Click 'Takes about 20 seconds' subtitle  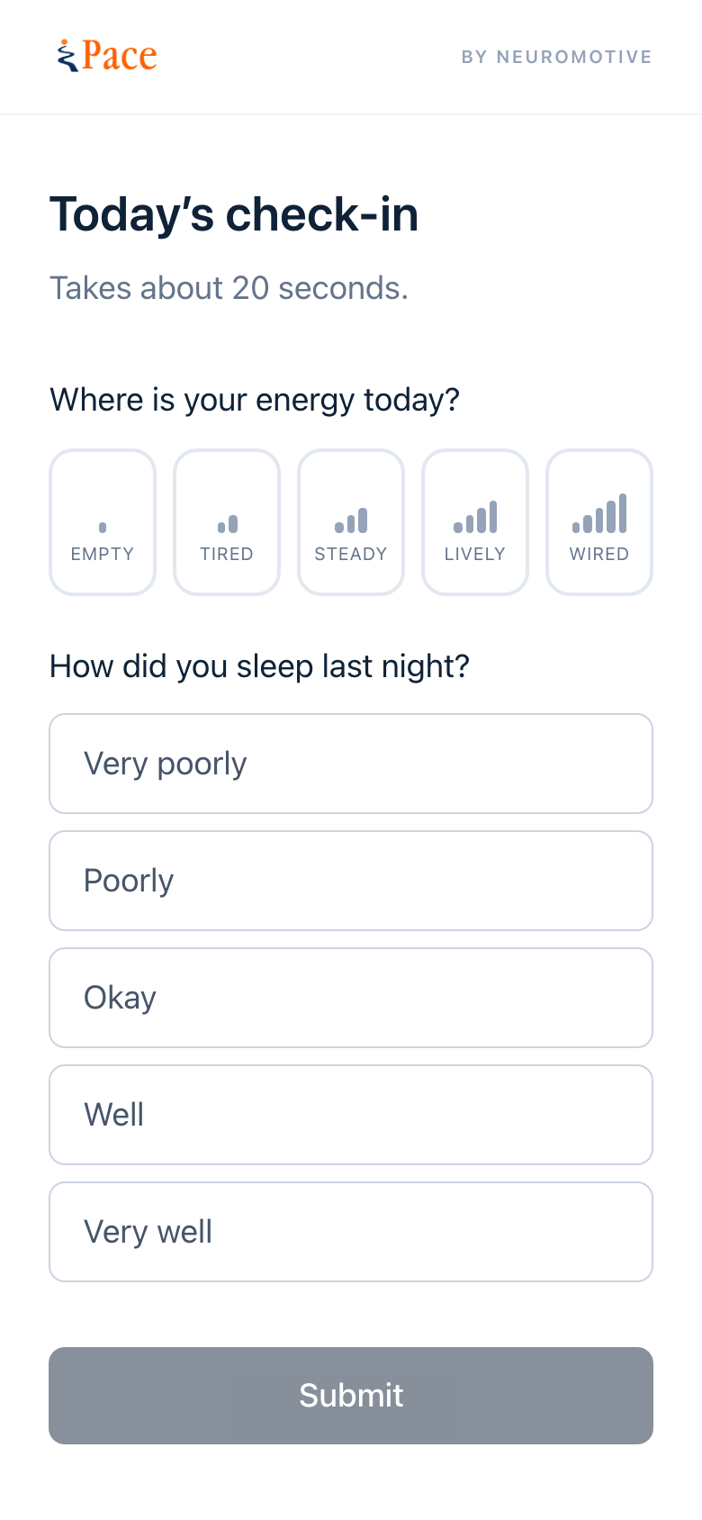[x=229, y=288]
